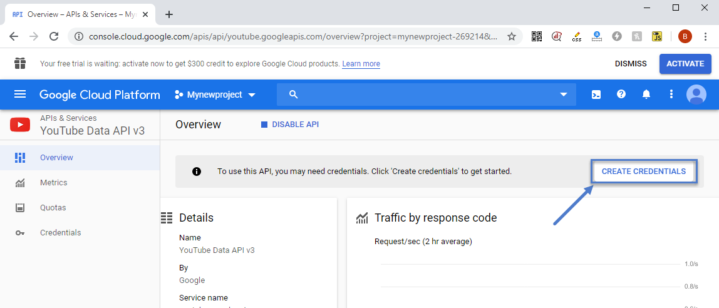This screenshot has height=308, width=719.
Task: Click the info icon in the credentials notice
Action: [x=197, y=172]
